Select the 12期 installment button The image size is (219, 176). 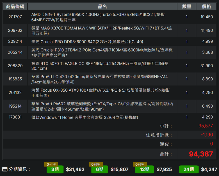coord(145,170)
